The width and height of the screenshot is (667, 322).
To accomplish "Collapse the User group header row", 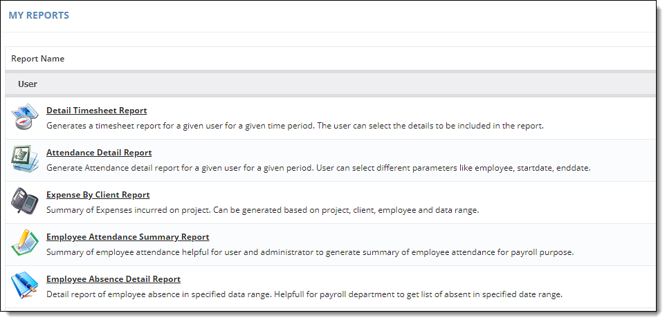I will tap(330, 84).
